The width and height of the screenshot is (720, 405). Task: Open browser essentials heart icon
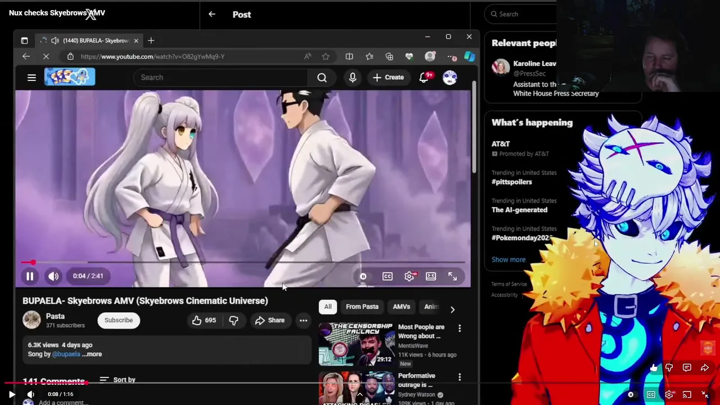pyautogui.click(x=409, y=56)
